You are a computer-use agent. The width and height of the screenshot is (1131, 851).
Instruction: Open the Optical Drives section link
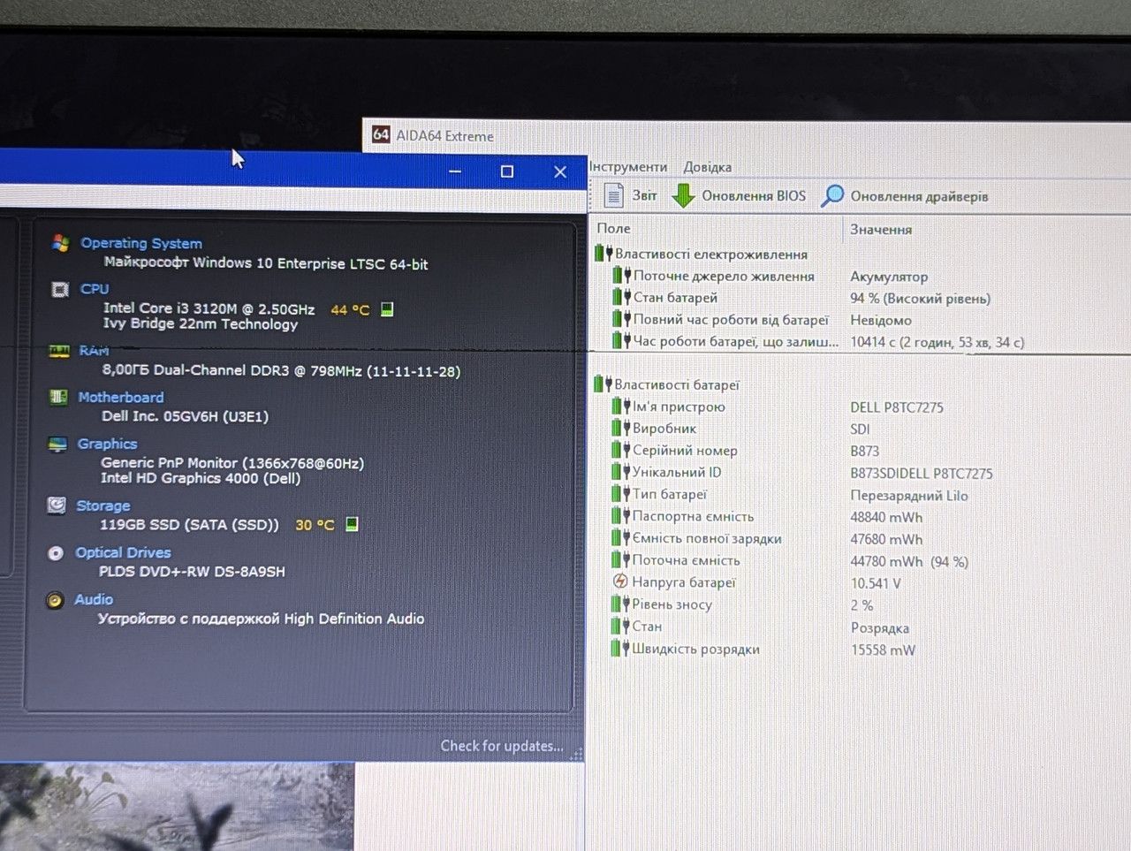click(123, 552)
